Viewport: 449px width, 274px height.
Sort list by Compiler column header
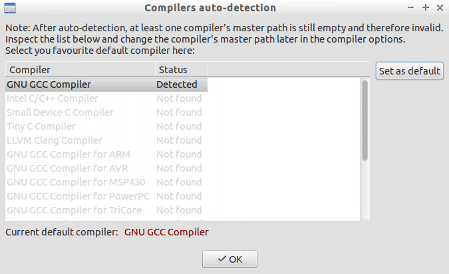[x=80, y=70]
